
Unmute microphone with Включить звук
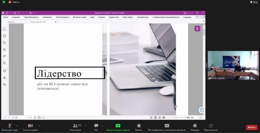[x=10, y=127]
